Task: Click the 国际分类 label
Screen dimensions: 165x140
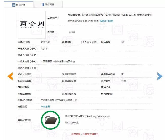Action: pyautogui.click(x=106, y=42)
